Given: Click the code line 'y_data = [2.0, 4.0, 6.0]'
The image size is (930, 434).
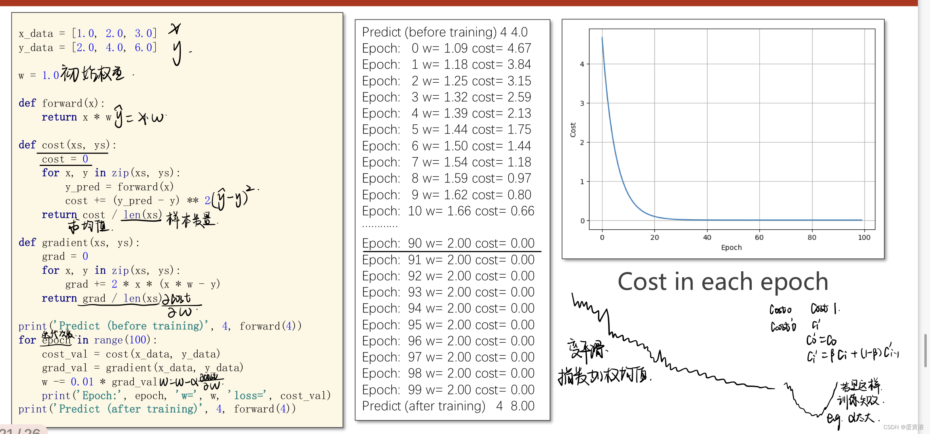Looking at the screenshot, I should [x=87, y=48].
